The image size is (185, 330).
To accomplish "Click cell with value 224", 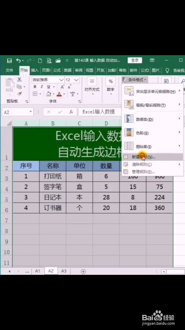I will [159, 197].
